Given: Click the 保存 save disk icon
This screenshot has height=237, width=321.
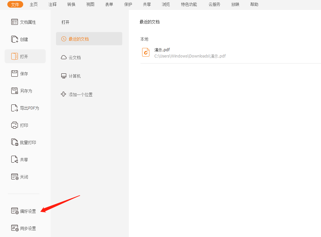Looking at the screenshot, I should click(x=15, y=74).
